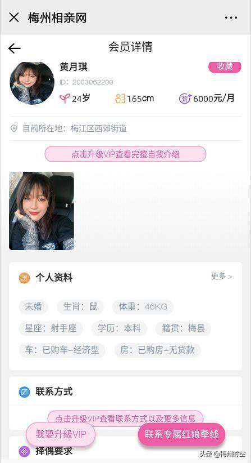Select the 学历：本科 tag
251x463 pixels.
[119, 328]
